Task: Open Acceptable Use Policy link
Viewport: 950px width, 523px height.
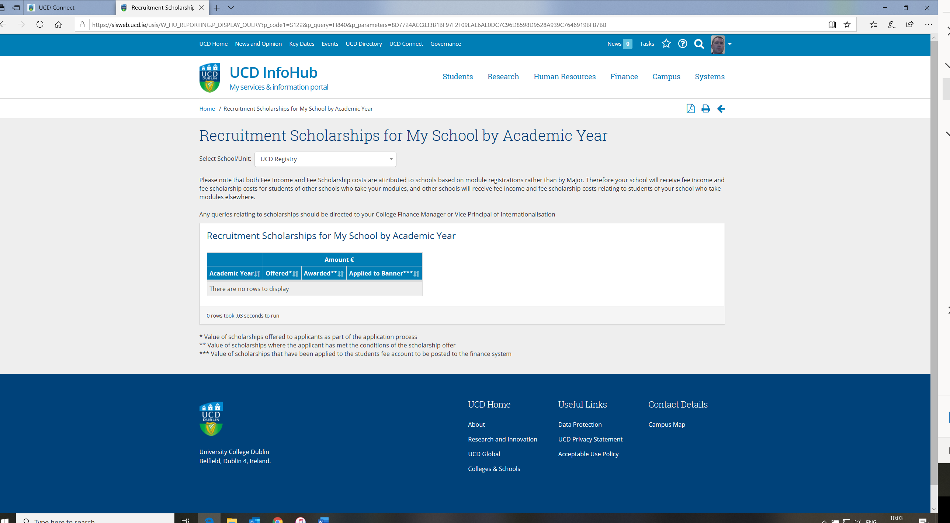Action: (588, 454)
